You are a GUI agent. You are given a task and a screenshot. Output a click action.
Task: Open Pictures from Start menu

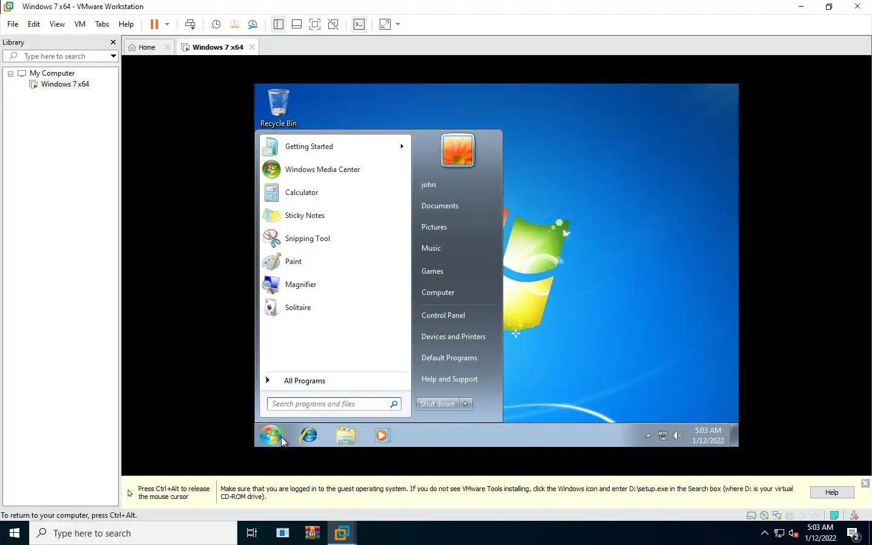434,227
